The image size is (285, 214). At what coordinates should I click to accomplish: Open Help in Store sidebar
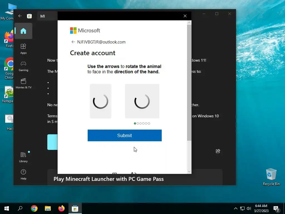(23, 174)
